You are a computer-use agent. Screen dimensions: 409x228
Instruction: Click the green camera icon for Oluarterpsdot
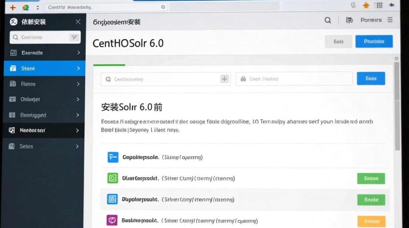(113, 178)
